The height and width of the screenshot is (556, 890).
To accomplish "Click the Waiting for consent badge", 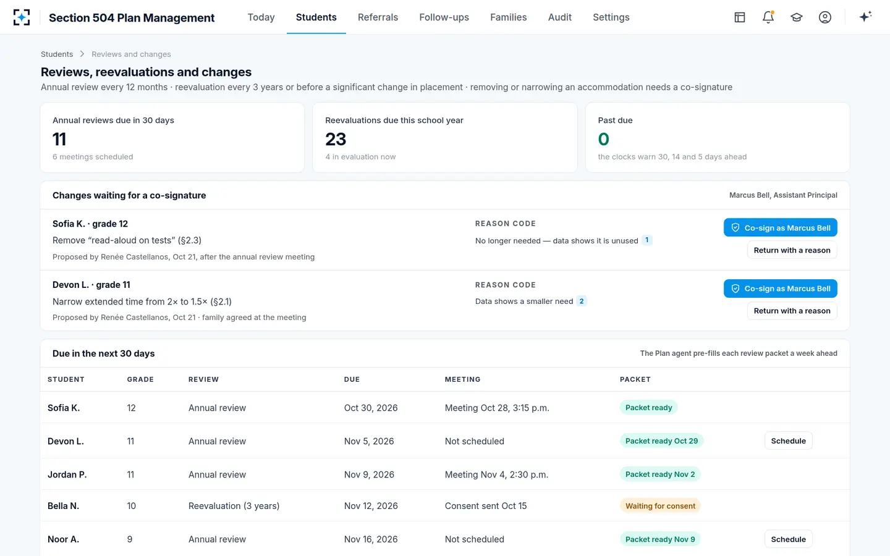I will pyautogui.click(x=660, y=506).
